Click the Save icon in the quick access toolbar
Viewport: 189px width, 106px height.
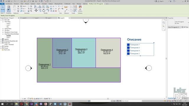click(x=9, y=1)
